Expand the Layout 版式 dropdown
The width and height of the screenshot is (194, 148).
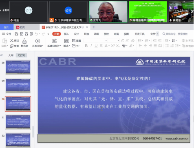tap(66, 46)
